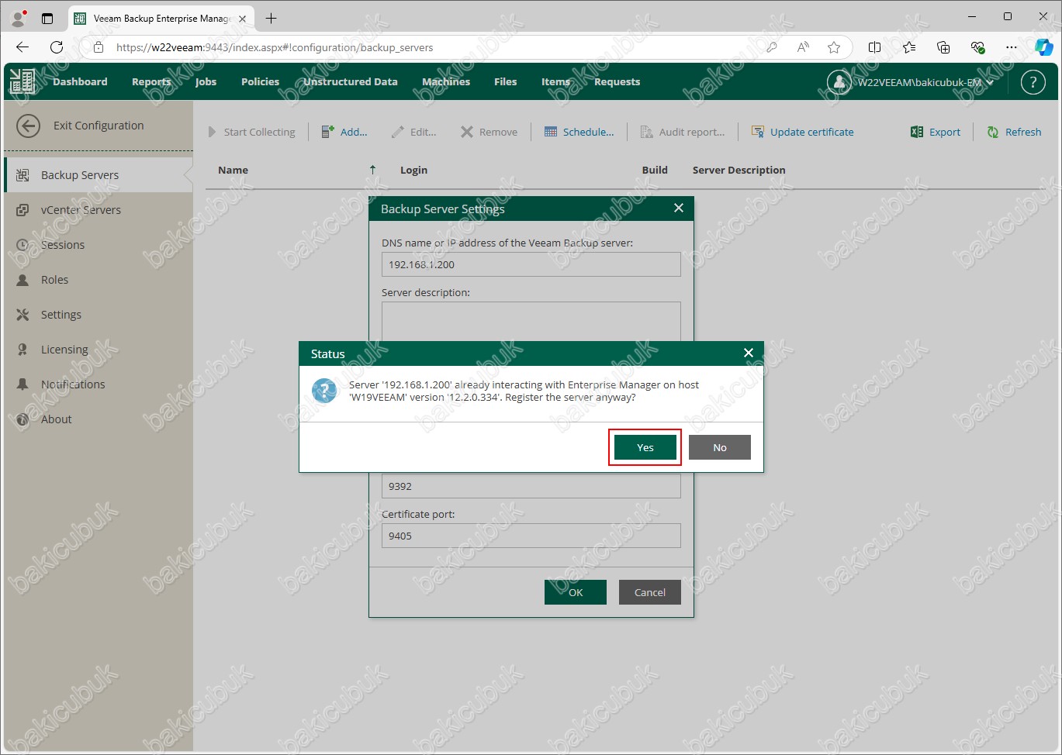Image resolution: width=1062 pixels, height=755 pixels.
Task: Open Settings in the sidebar
Action: 99,315
